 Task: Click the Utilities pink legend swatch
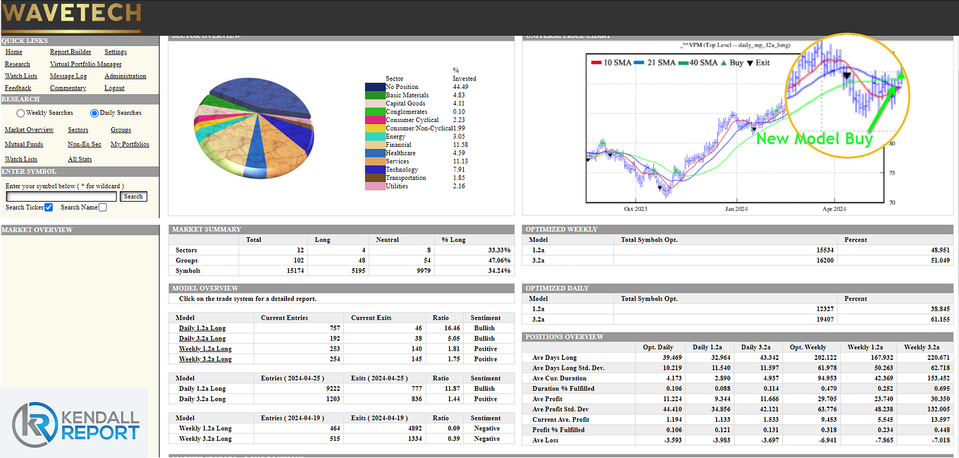[375, 186]
